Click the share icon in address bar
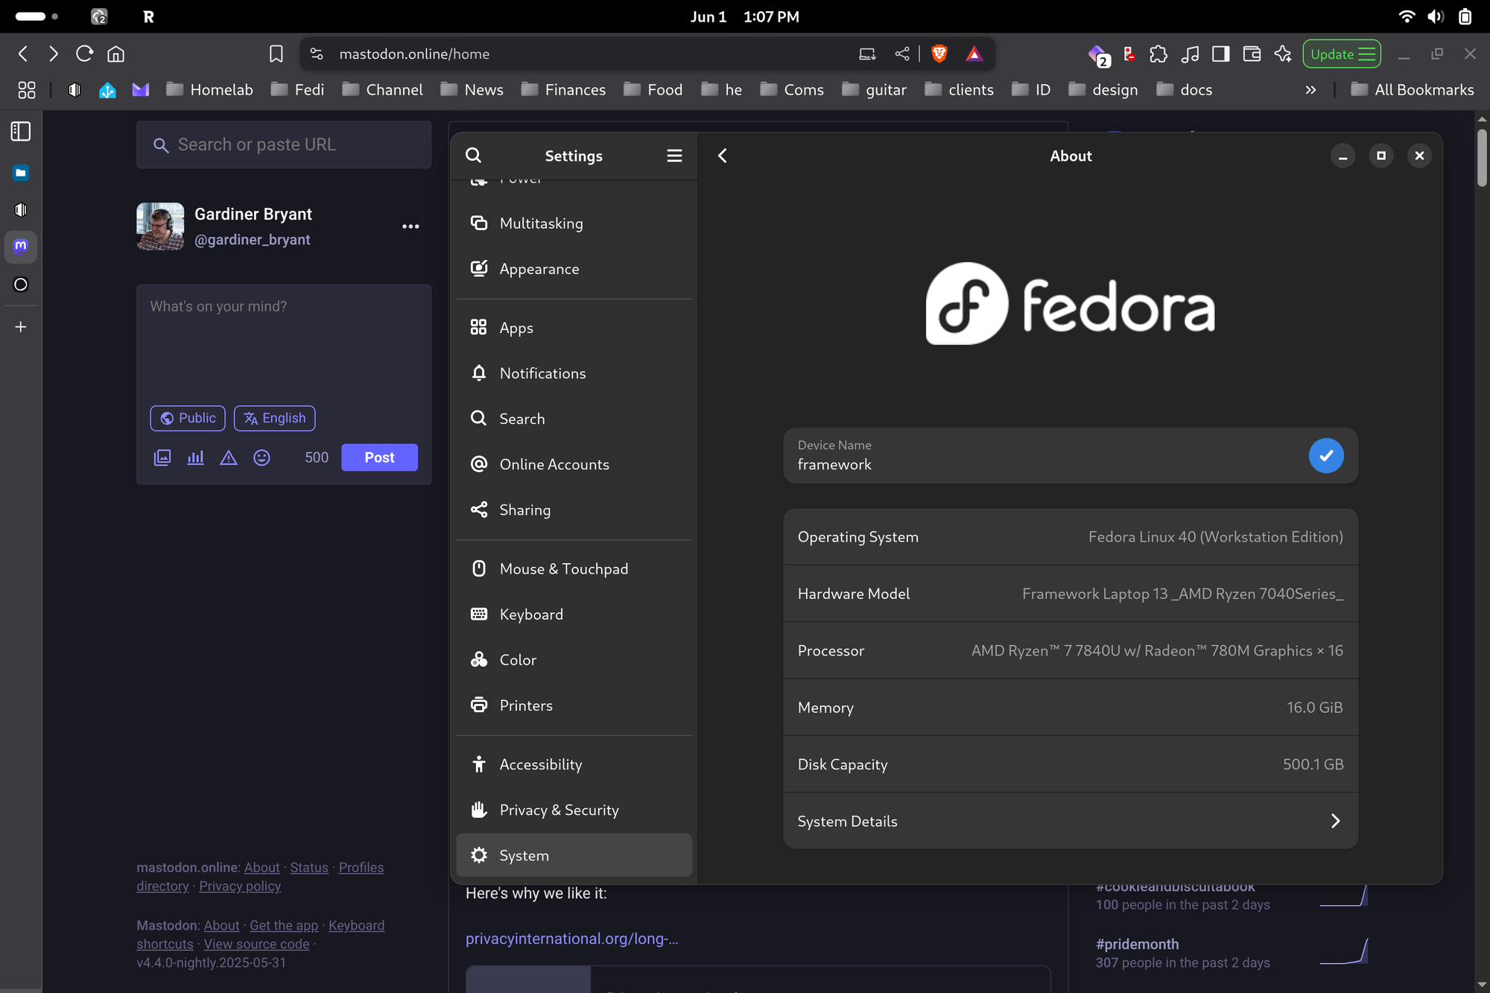 coord(902,54)
